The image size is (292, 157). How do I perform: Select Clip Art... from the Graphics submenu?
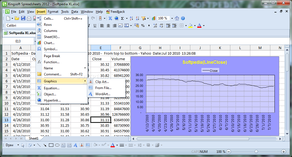point(106,82)
